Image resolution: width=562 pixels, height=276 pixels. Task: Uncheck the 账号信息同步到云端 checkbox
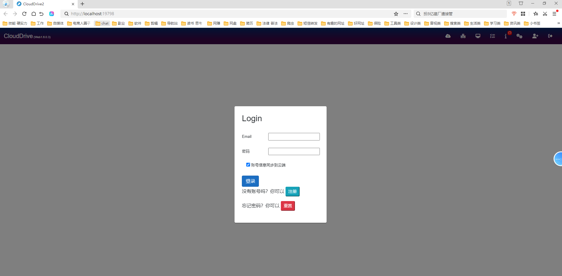(248, 165)
